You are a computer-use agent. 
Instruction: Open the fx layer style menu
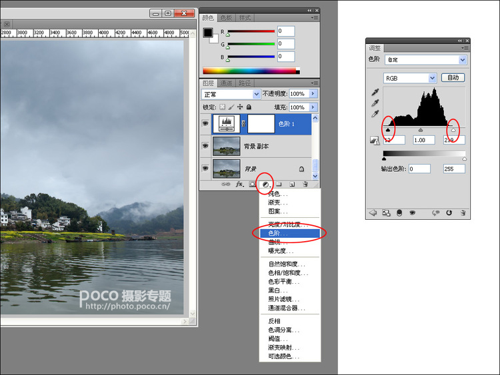point(240,184)
